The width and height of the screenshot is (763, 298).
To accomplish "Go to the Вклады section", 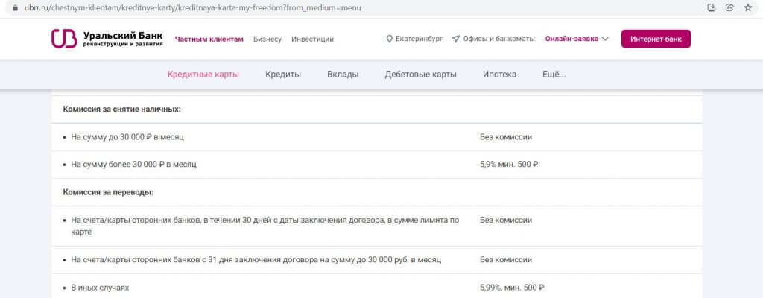I will tap(343, 74).
